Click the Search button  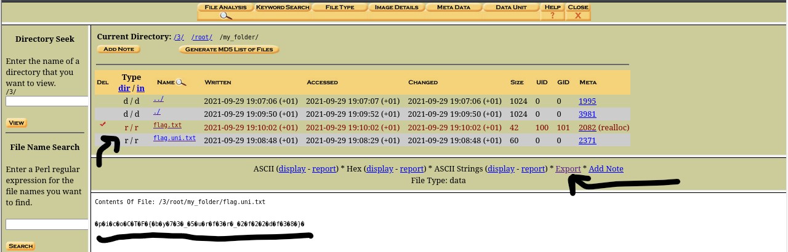(x=20, y=246)
